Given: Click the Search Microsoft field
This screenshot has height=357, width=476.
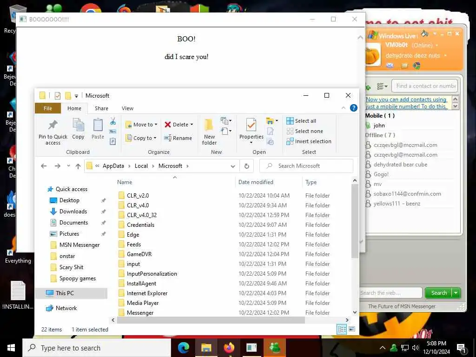Looking at the screenshot, I should tap(306, 166).
